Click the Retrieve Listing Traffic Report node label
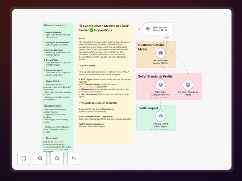This screenshot has height=181, width=242. (160, 125)
